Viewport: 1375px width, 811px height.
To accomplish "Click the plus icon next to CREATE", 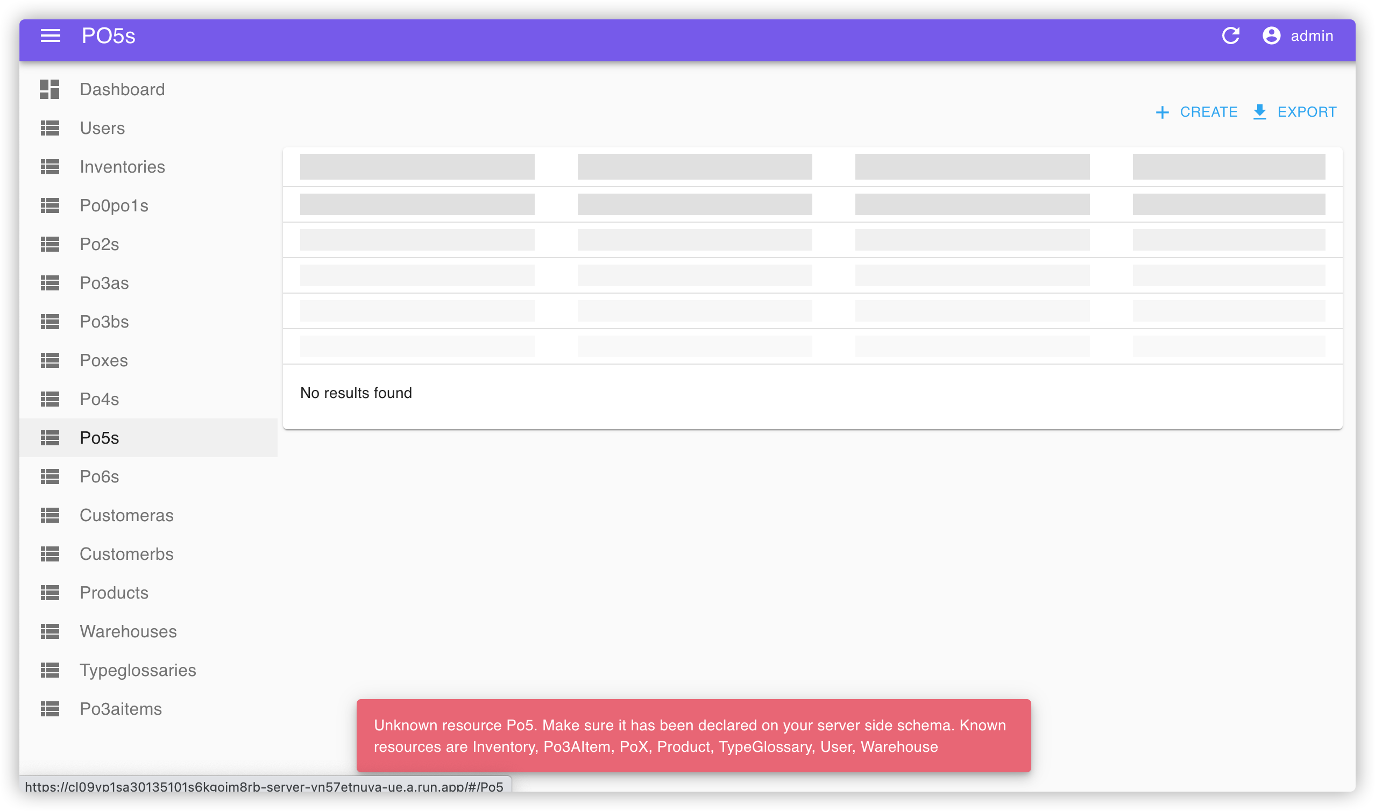I will coord(1163,112).
